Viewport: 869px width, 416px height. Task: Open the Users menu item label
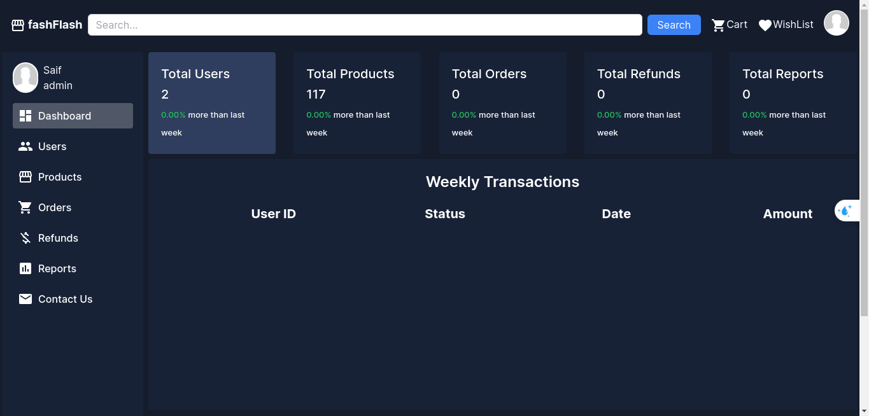click(52, 146)
